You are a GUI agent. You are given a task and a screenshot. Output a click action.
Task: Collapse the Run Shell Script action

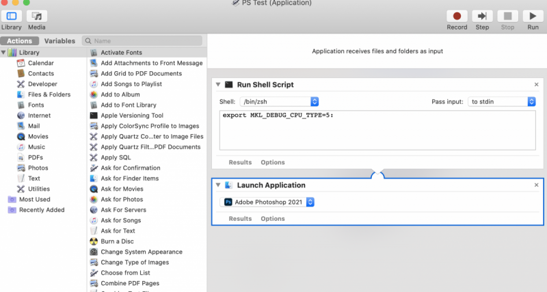point(218,85)
